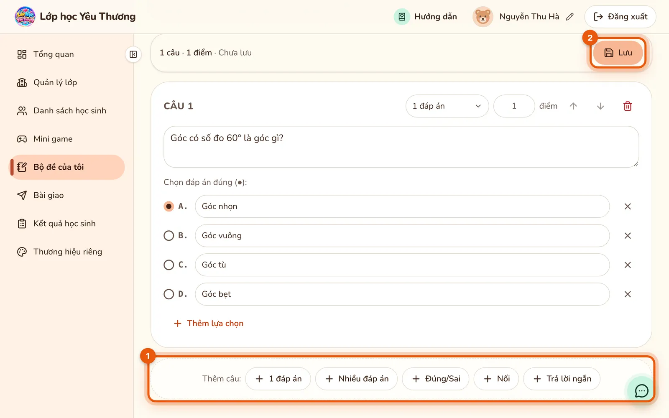Open Bài giao in the sidebar

point(67,195)
